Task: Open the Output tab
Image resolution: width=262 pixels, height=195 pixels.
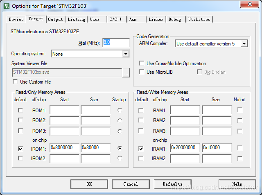Action: pyautogui.click(x=56, y=19)
